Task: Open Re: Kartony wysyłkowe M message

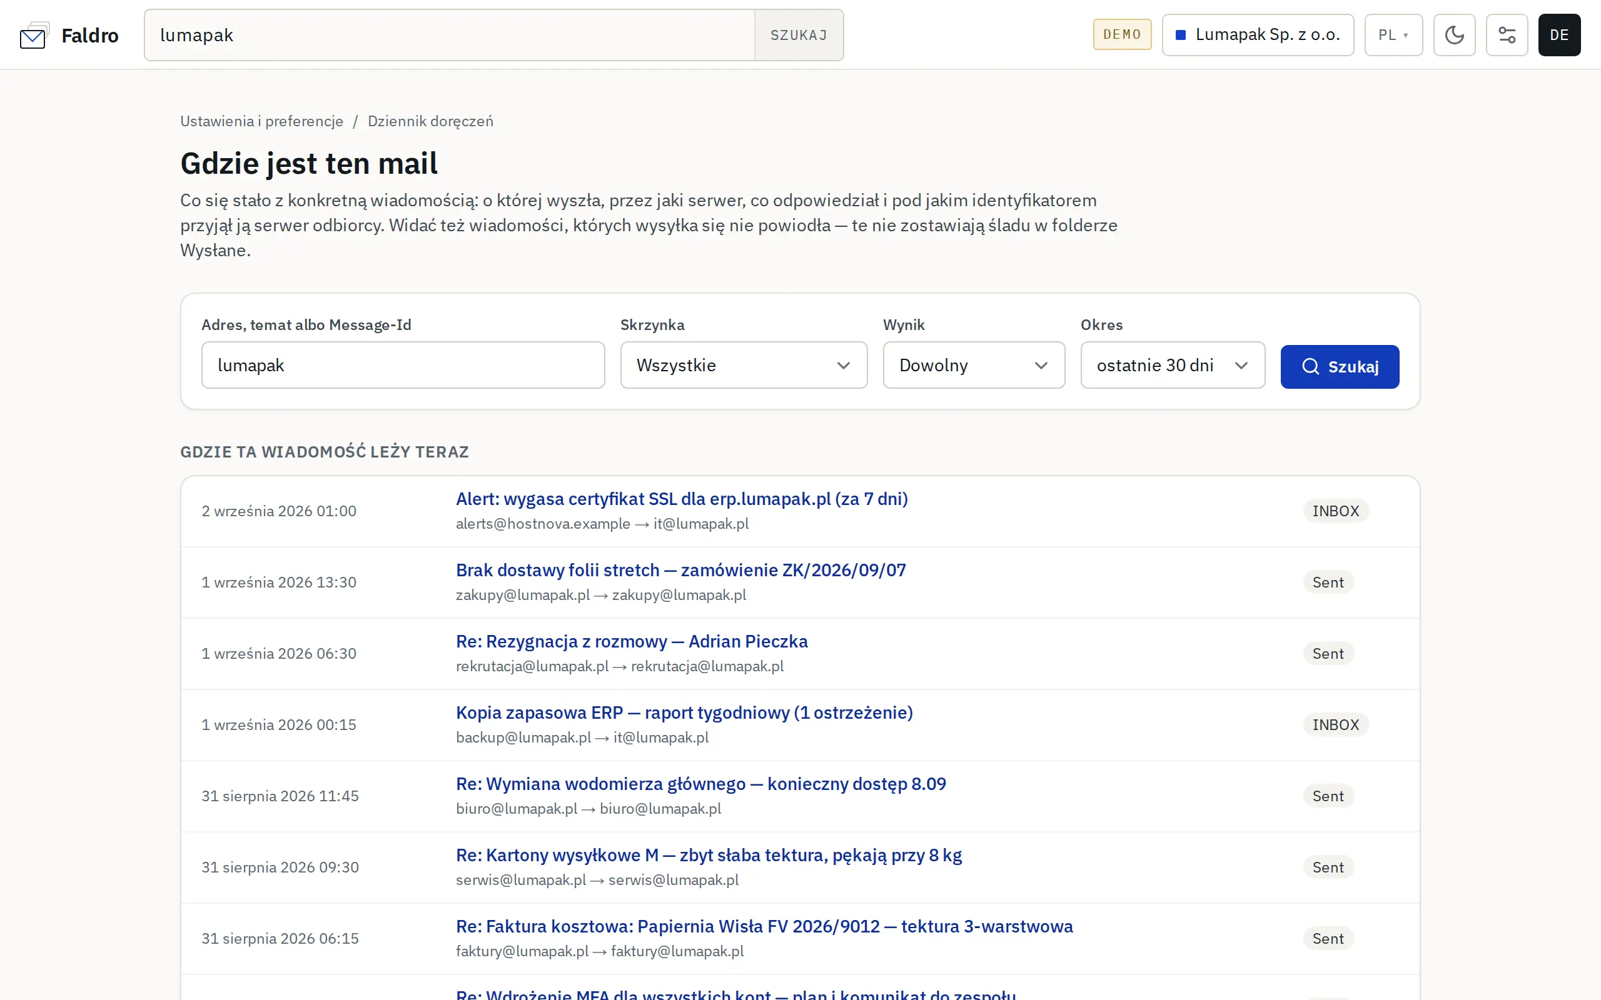Action: (x=709, y=856)
